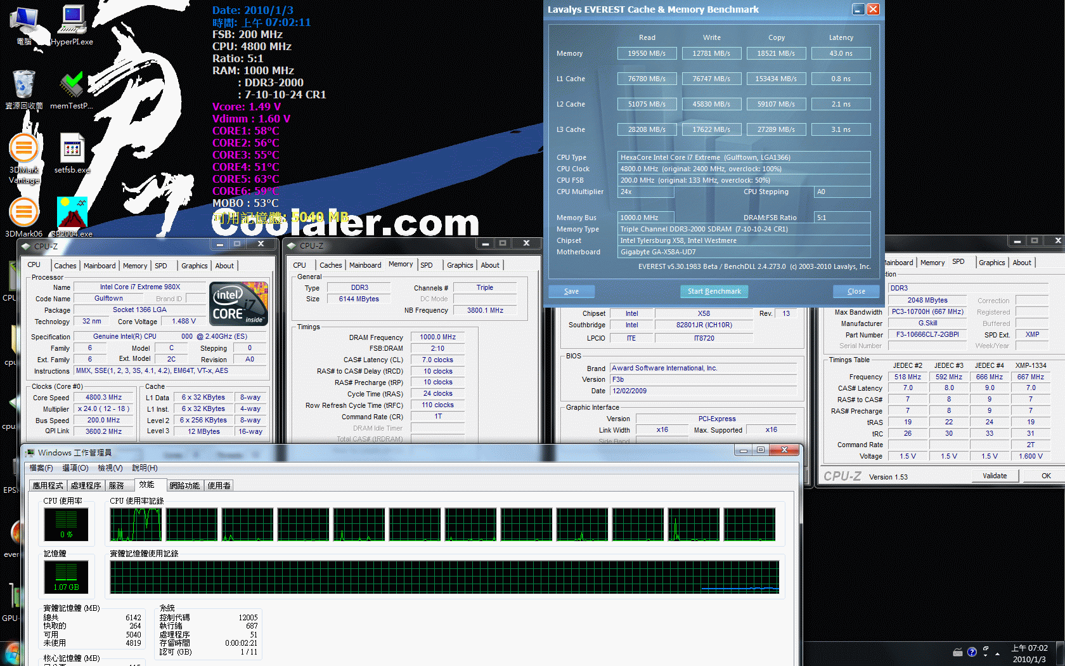Image resolution: width=1065 pixels, height=666 pixels.
Task: Click the Part Number F3-10666CL7-2GBPI field
Action: tap(927, 334)
